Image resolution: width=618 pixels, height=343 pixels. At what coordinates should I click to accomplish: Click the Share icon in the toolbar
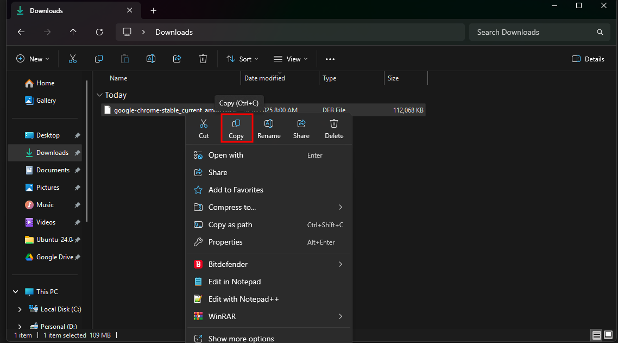click(177, 59)
